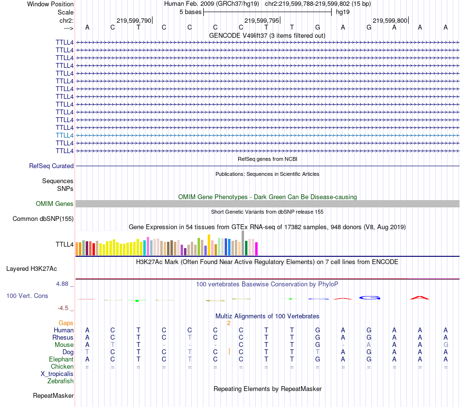
Task: Click the Rhesus species row label
Action: click(63, 337)
